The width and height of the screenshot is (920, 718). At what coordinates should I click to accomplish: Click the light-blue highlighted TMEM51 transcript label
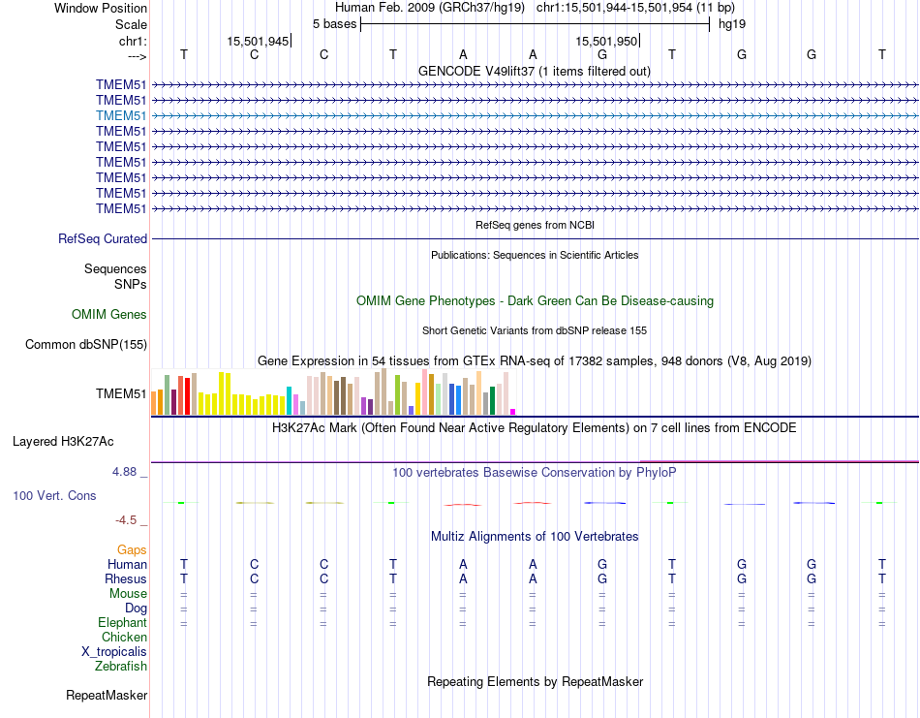(121, 115)
